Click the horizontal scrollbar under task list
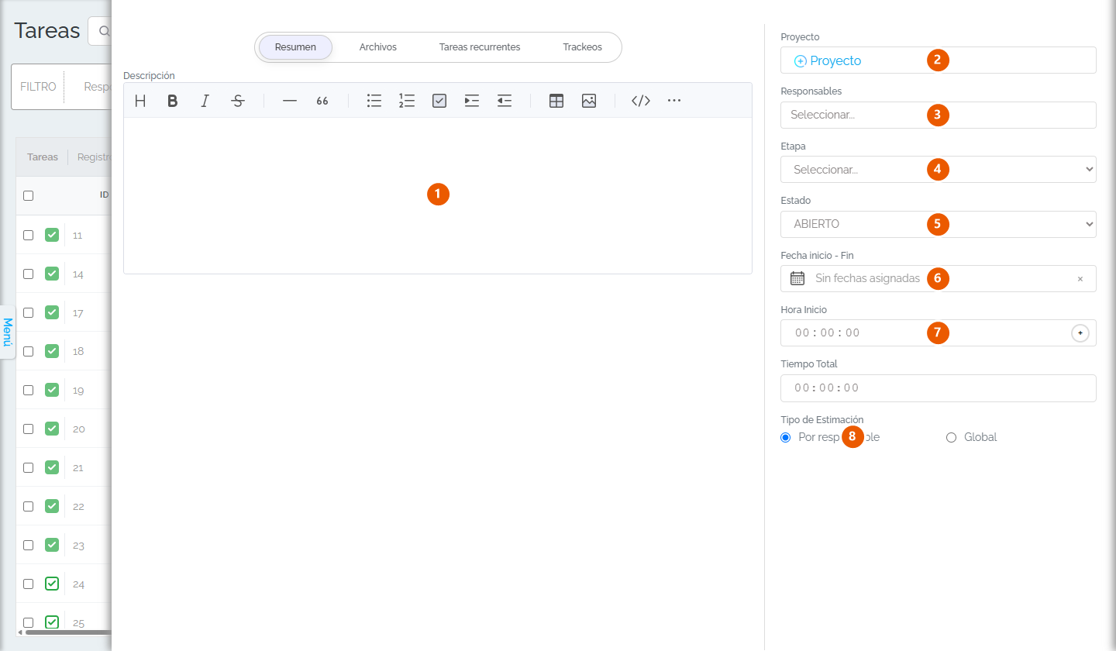This screenshot has width=1116, height=651. (x=70, y=632)
